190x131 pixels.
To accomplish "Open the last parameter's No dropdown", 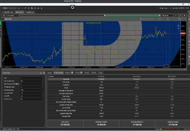I will (32, 99).
